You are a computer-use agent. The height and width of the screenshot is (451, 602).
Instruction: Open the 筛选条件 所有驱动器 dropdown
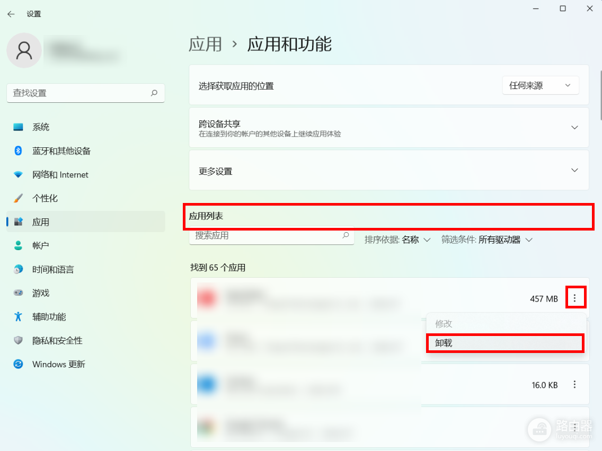[x=487, y=240]
